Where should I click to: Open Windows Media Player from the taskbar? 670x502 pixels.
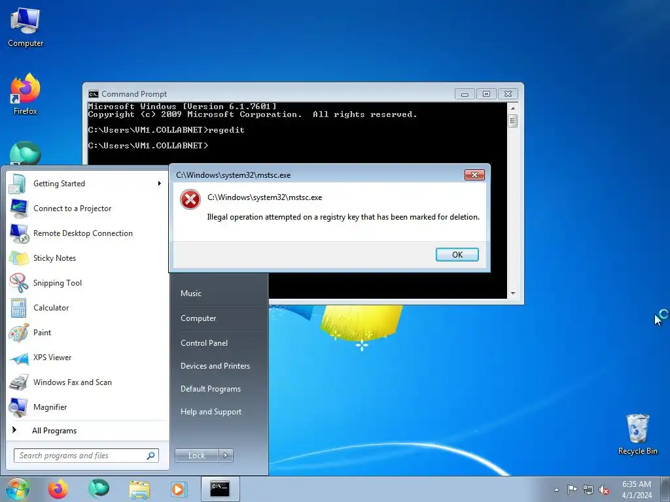click(x=179, y=489)
